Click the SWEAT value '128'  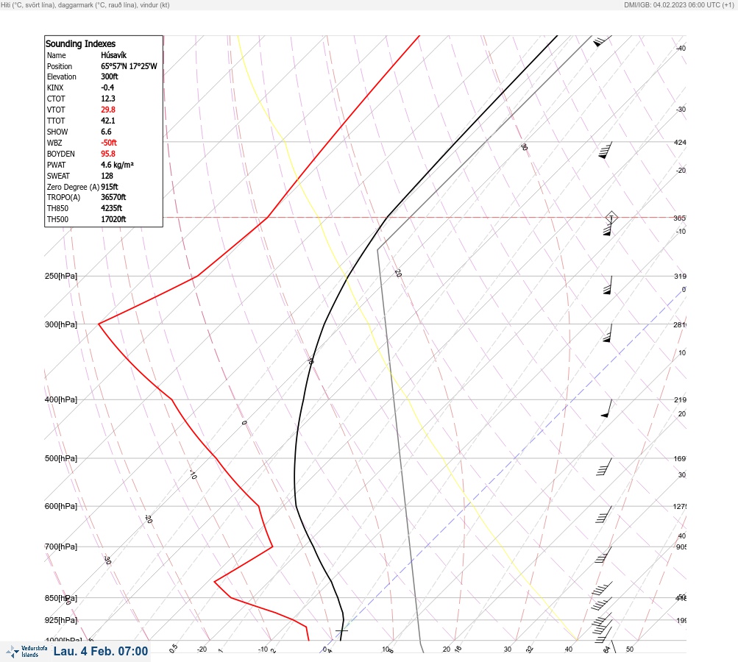click(107, 176)
